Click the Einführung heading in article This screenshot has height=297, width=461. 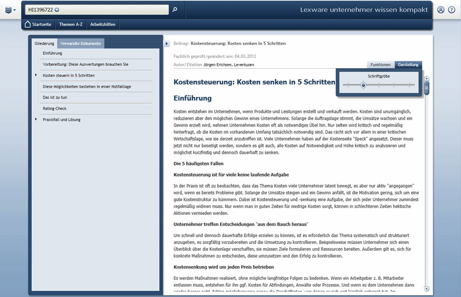(x=193, y=98)
